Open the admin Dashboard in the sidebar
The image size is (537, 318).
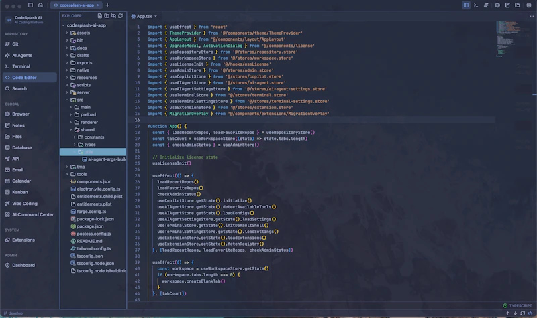pyautogui.click(x=30, y=265)
